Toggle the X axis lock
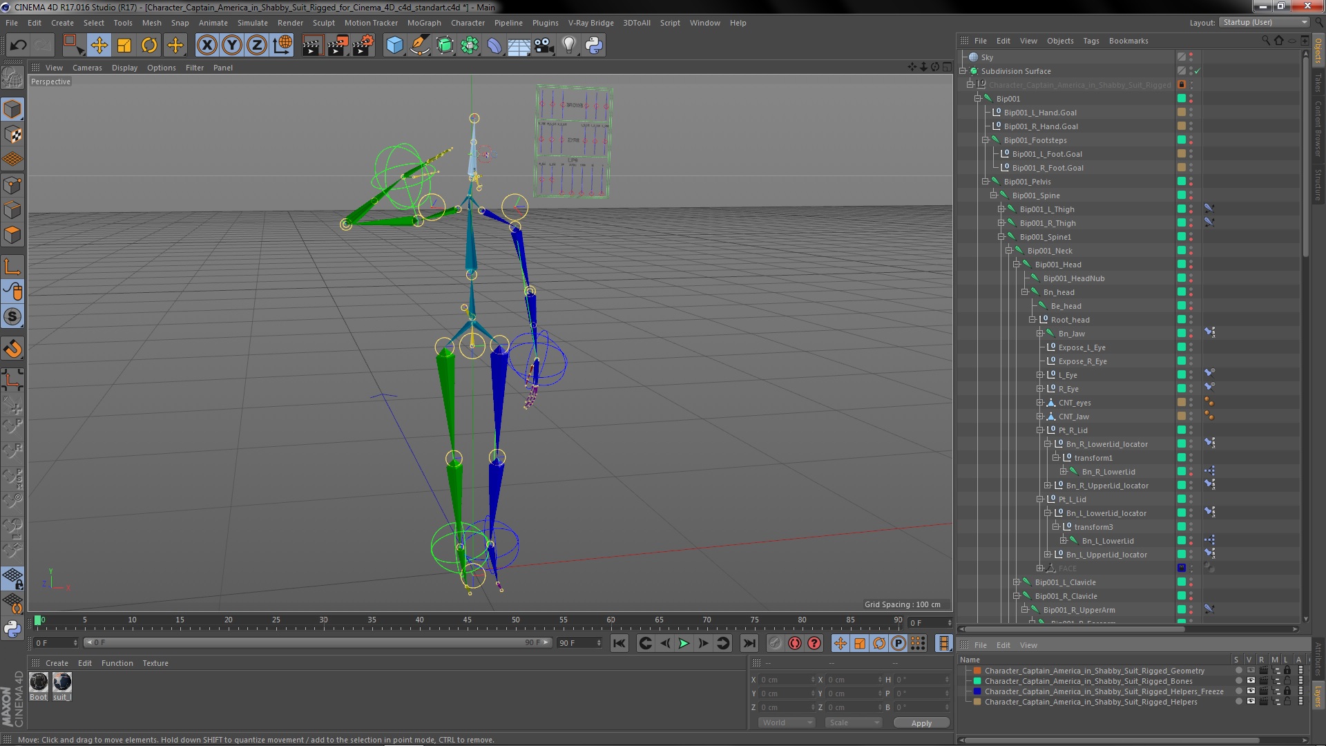 pyautogui.click(x=206, y=46)
